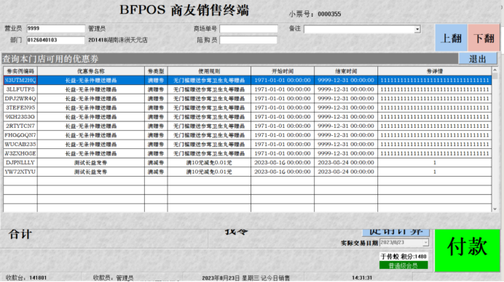
Task: Click the 退出 exit button
Action: point(477,59)
